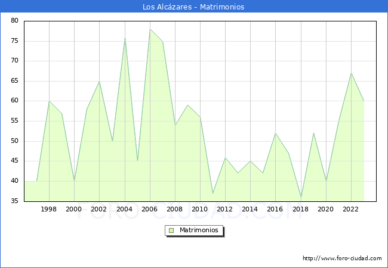Click the 2012 x-axis label
Screen dimensions: 388x268
pos(225,209)
